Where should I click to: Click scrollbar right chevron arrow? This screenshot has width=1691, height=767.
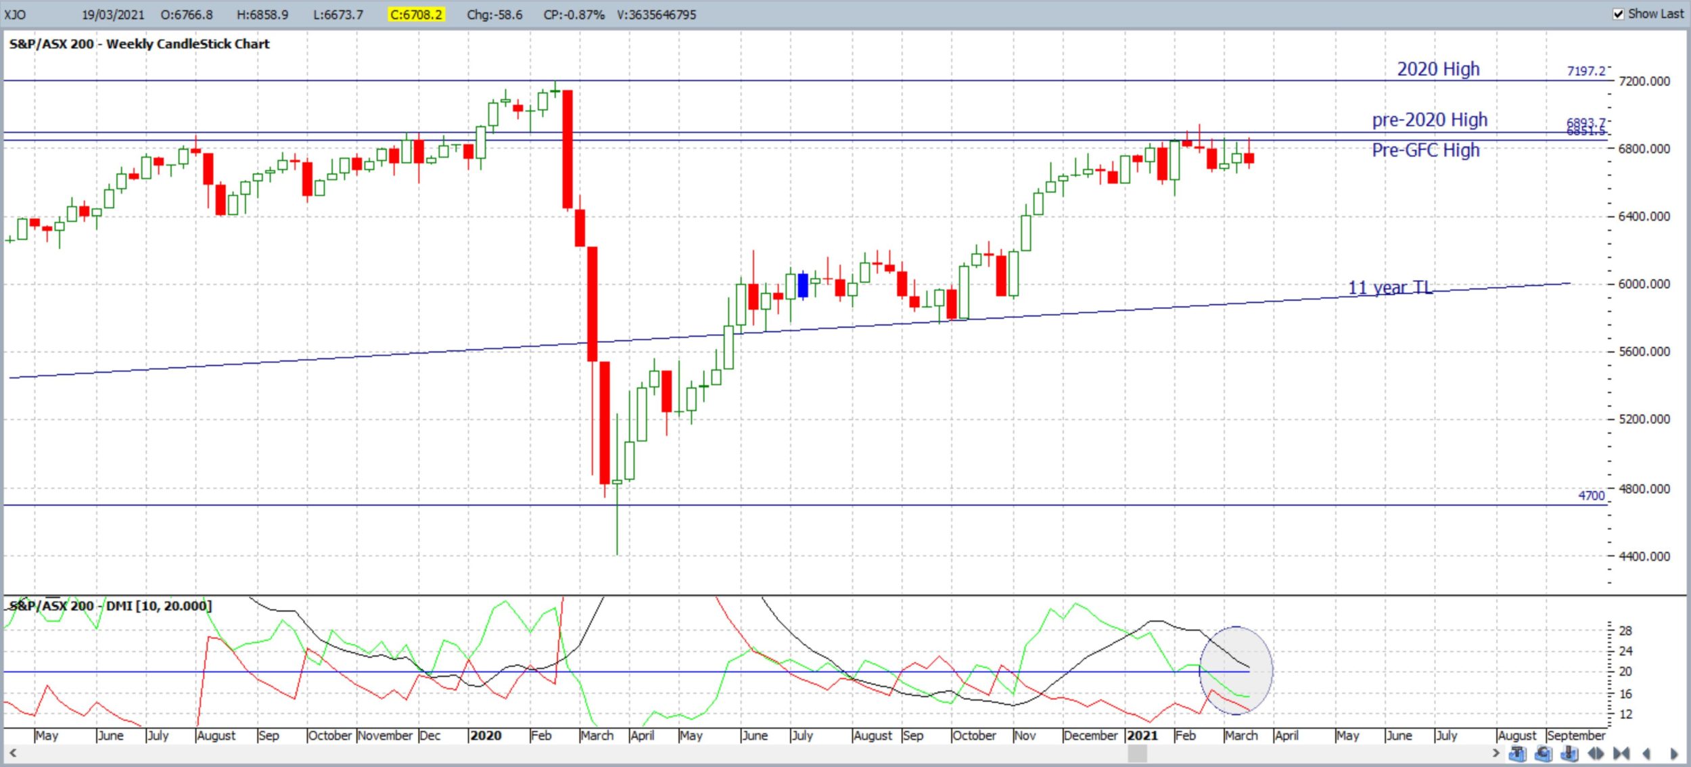point(1496,753)
